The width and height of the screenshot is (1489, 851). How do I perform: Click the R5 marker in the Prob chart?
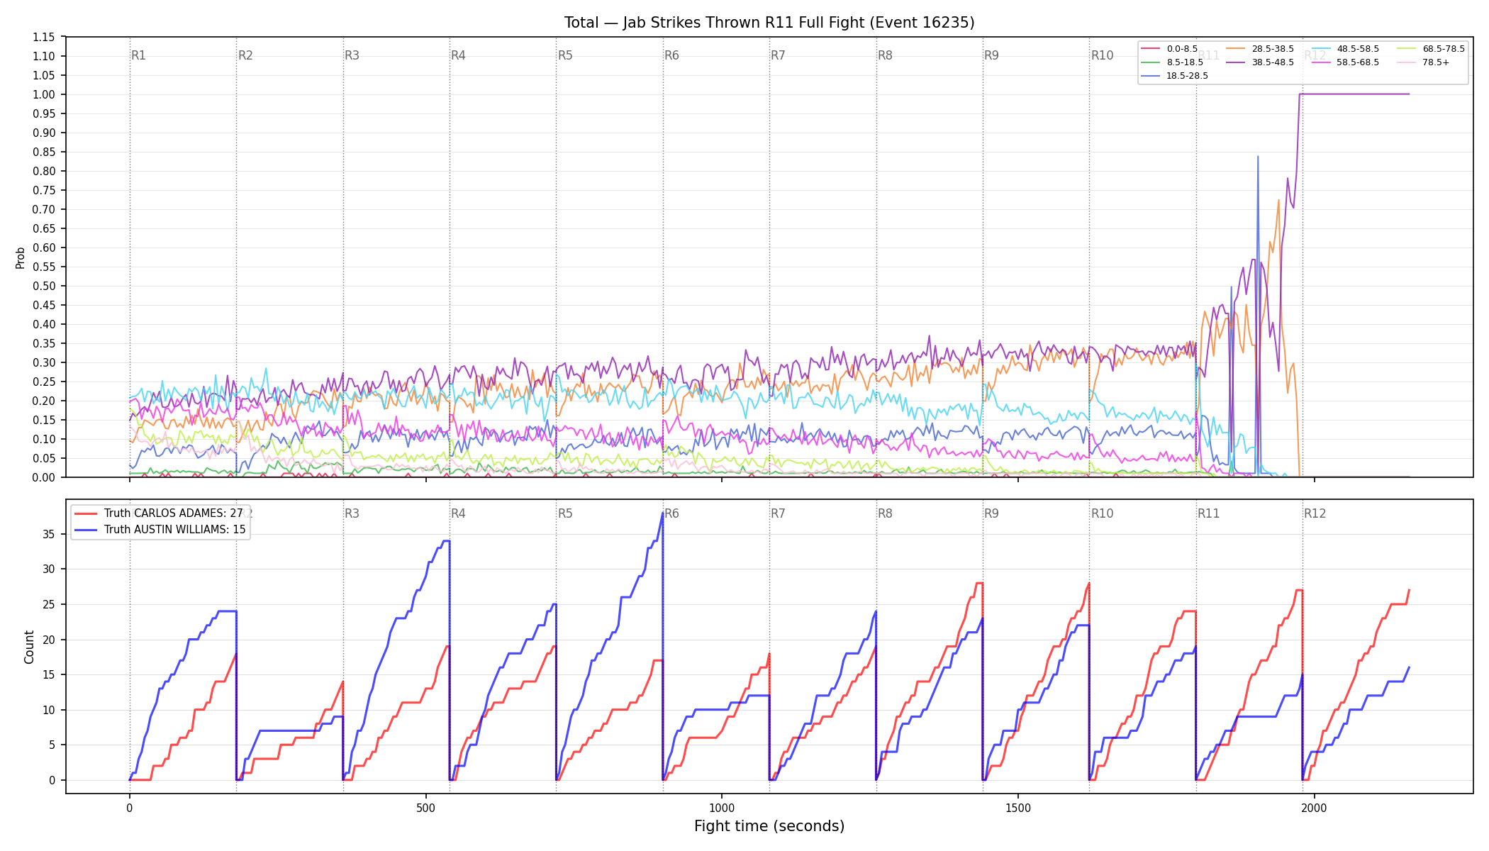coord(565,55)
